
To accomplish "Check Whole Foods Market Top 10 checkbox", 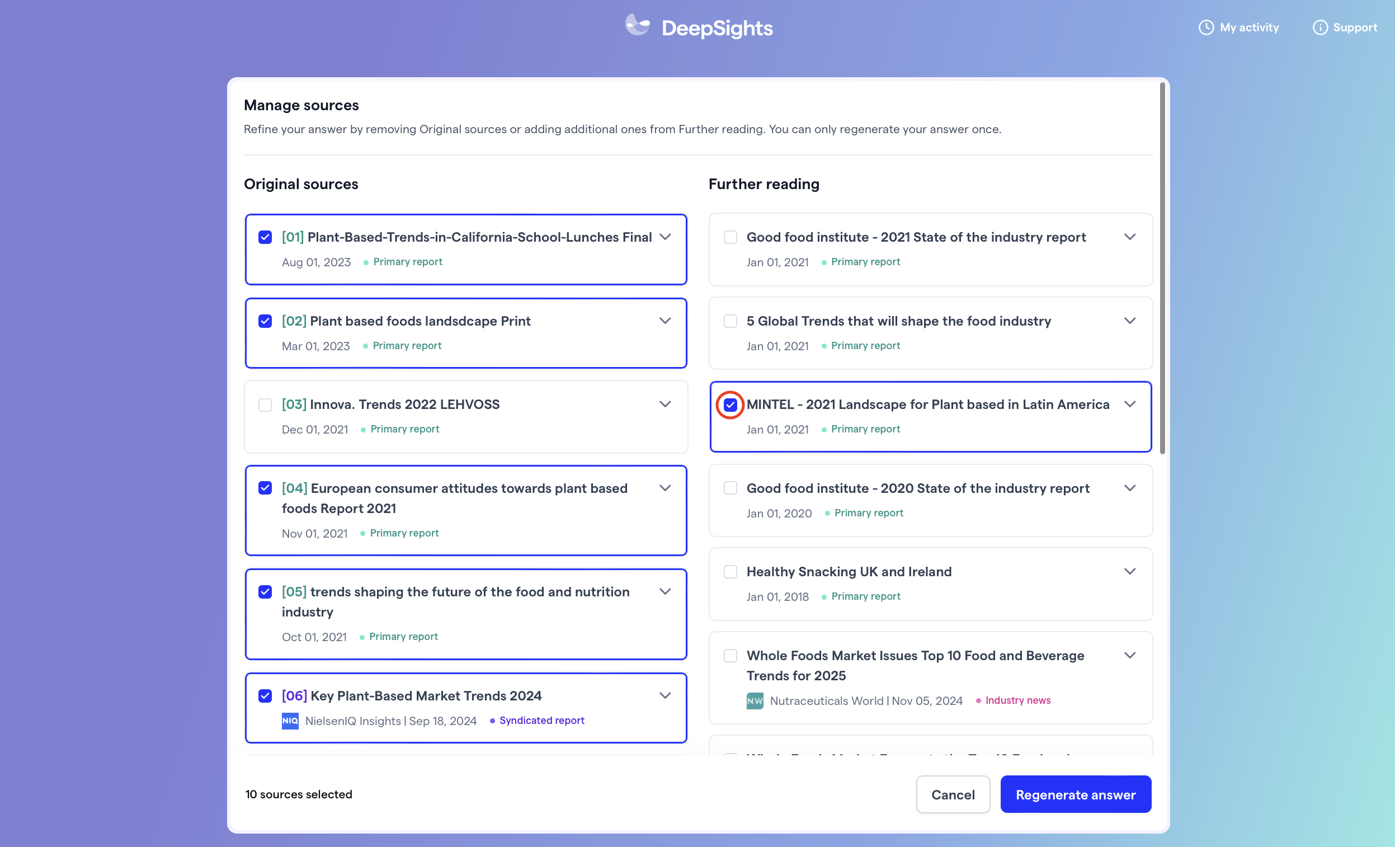I will click(x=731, y=656).
